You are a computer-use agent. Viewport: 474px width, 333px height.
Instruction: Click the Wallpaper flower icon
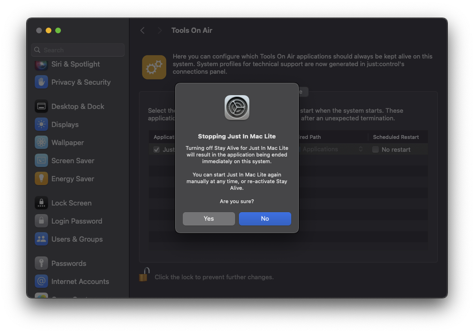point(41,143)
